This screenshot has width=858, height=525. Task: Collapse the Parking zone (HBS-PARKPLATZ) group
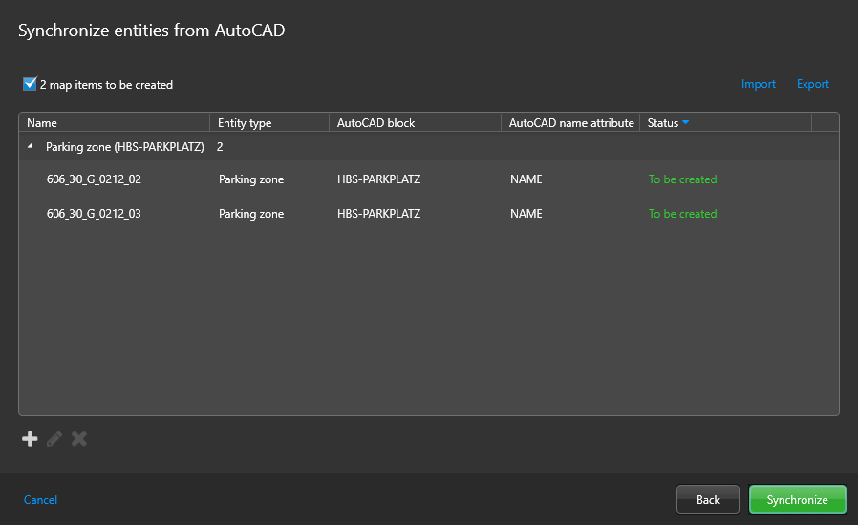(30, 147)
